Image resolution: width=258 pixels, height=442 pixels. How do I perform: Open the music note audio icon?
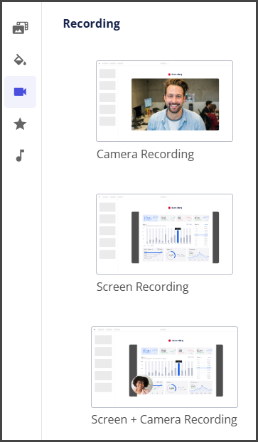tap(21, 155)
